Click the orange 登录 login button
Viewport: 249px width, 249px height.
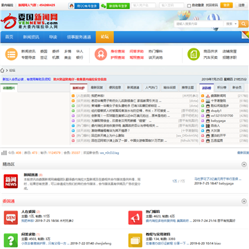click(x=226, y=5)
